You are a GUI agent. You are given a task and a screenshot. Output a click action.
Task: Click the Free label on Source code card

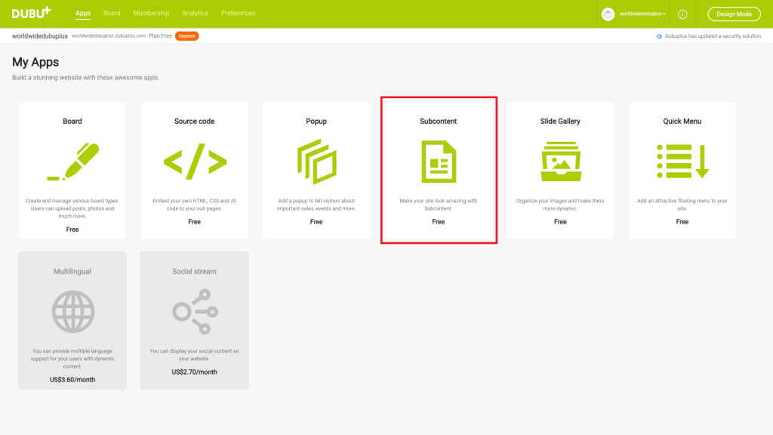[x=194, y=222]
